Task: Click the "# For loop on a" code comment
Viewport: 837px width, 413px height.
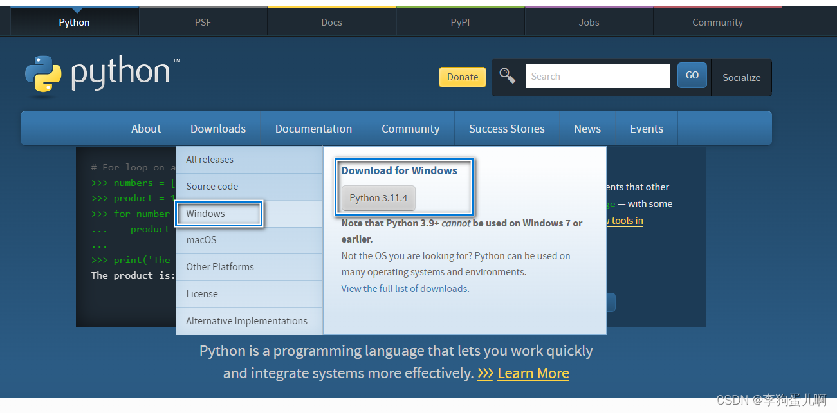Action: 133,167
